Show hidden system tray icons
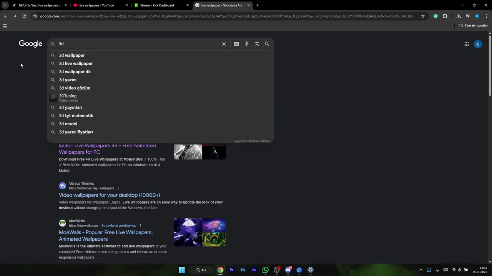Viewport: 492px width, 276px height. pos(421,270)
